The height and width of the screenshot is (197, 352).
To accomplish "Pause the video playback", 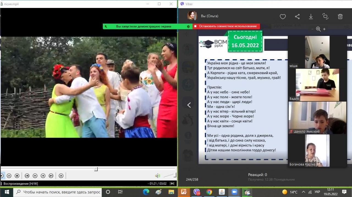I will 9,176.
